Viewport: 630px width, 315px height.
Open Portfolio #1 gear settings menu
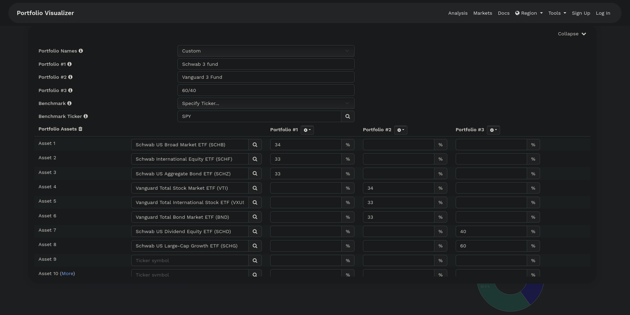click(307, 130)
